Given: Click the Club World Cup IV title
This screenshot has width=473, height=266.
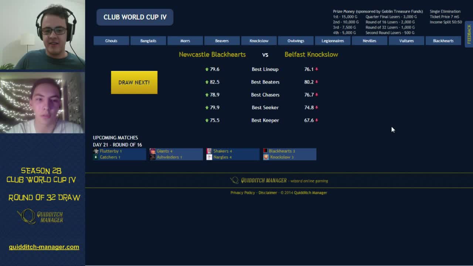Looking at the screenshot, I should (x=135, y=17).
